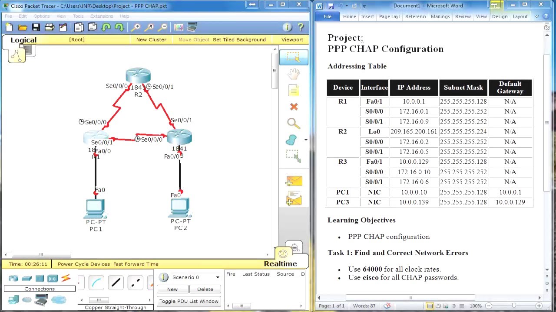The image size is (556, 312).
Task: Click the New scenario button
Action: [172, 289]
